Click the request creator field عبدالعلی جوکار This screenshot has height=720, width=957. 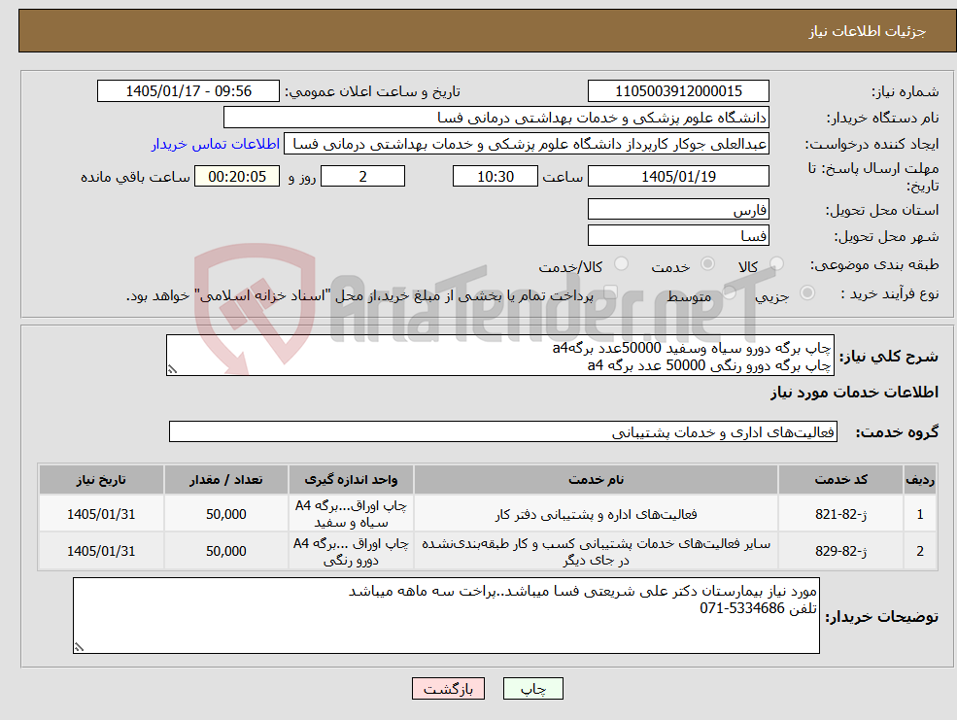tap(526, 144)
